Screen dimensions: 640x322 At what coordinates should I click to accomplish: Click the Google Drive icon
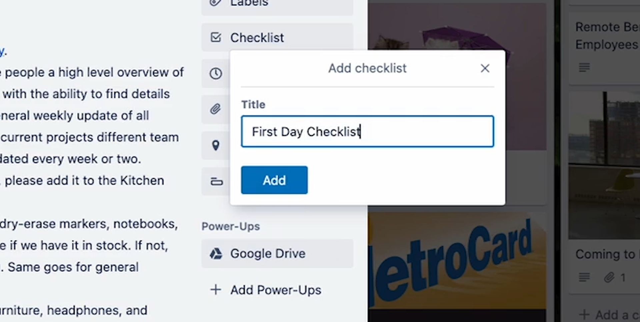click(216, 253)
